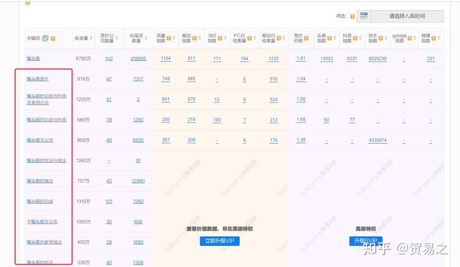Click long-tail count 7317 for 猴头菇图片
460x267 pixels.
click(138, 79)
